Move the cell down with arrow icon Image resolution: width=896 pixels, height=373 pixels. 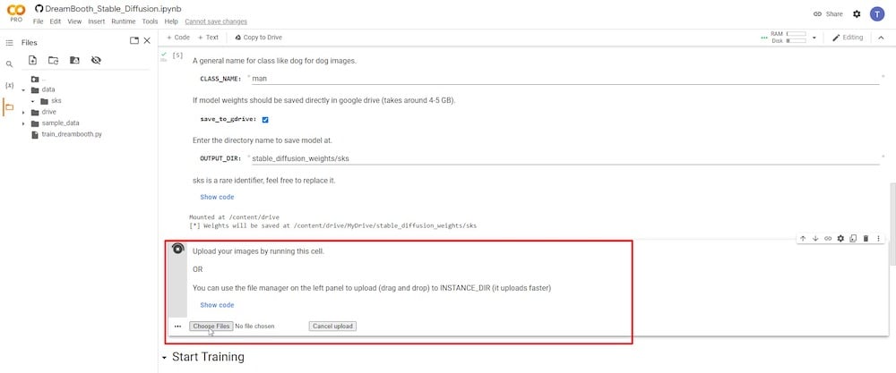click(815, 239)
